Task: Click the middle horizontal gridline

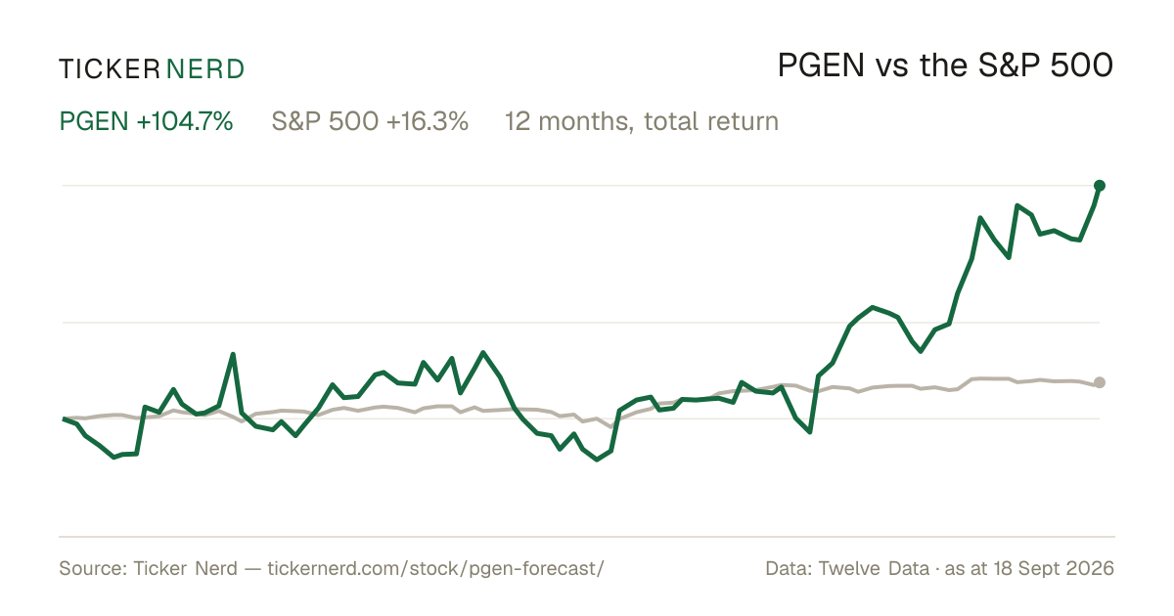Action: click(581, 322)
